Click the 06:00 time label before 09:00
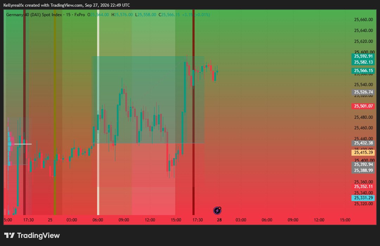The height and width of the screenshot is (246, 380). click(98, 220)
